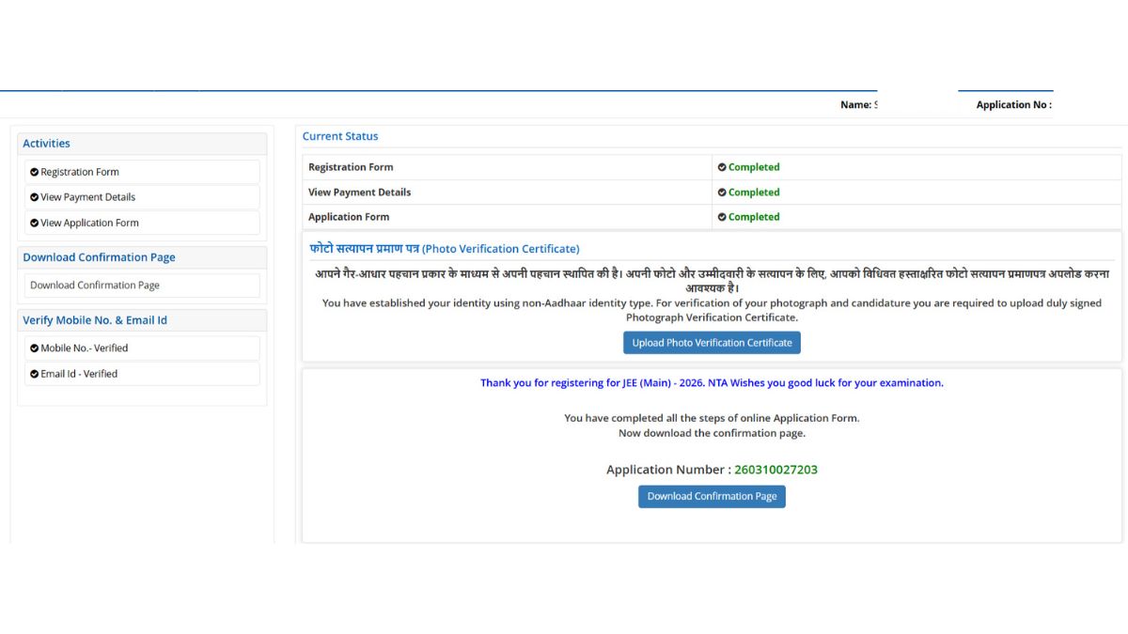Click Application Form label in Current Status table
1128x634 pixels.
pyautogui.click(x=349, y=217)
